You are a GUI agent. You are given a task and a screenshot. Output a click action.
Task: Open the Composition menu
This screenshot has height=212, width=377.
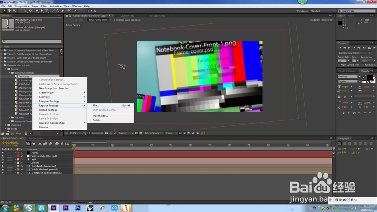tap(22, 6)
